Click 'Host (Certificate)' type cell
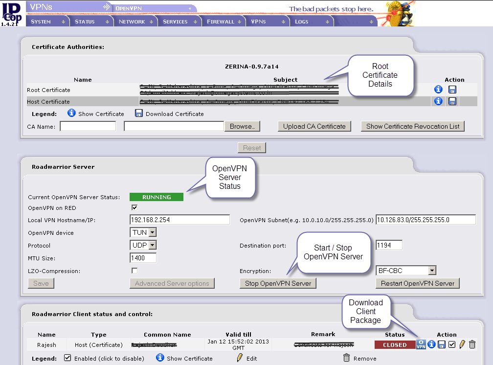The image size is (493, 365). point(99,345)
